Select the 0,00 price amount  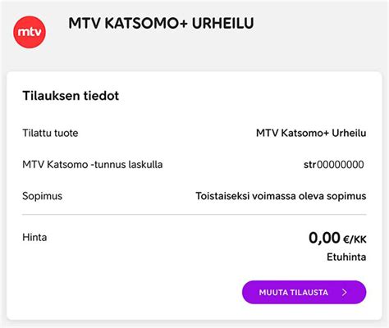point(324,238)
